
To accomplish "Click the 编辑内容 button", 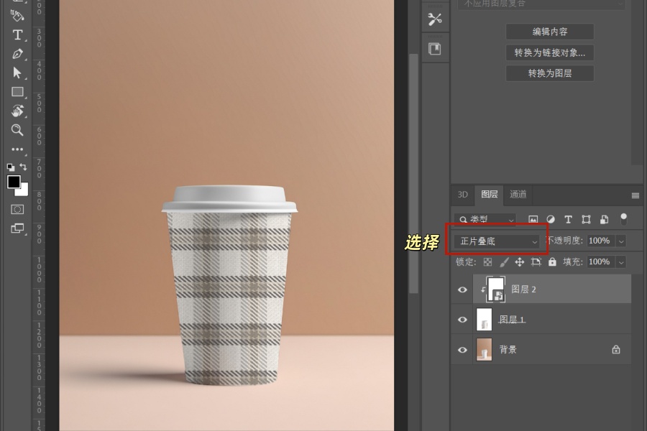I will (x=550, y=32).
